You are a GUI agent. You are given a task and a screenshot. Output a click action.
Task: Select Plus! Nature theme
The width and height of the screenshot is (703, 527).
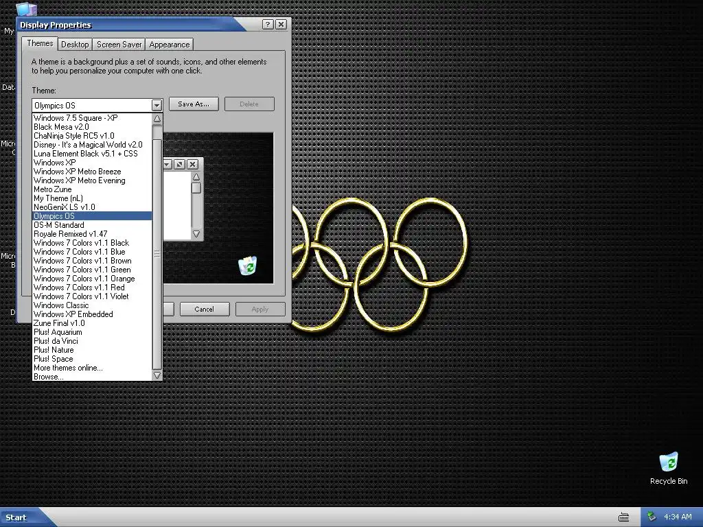coord(92,350)
